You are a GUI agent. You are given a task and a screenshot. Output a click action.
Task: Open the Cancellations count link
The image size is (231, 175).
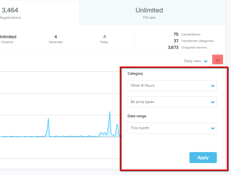(191, 34)
